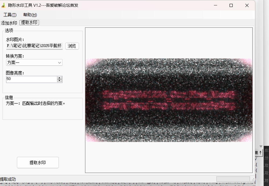Open the 帮助(H) menu
The height and width of the screenshot is (186, 269).
pyautogui.click(x=30, y=15)
